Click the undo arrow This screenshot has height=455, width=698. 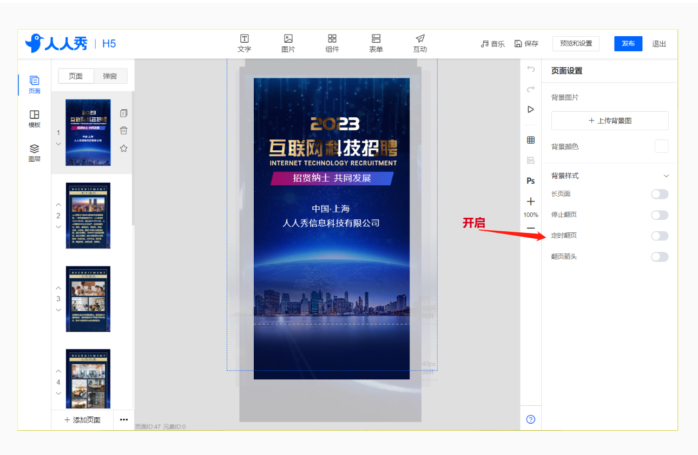[x=531, y=69]
